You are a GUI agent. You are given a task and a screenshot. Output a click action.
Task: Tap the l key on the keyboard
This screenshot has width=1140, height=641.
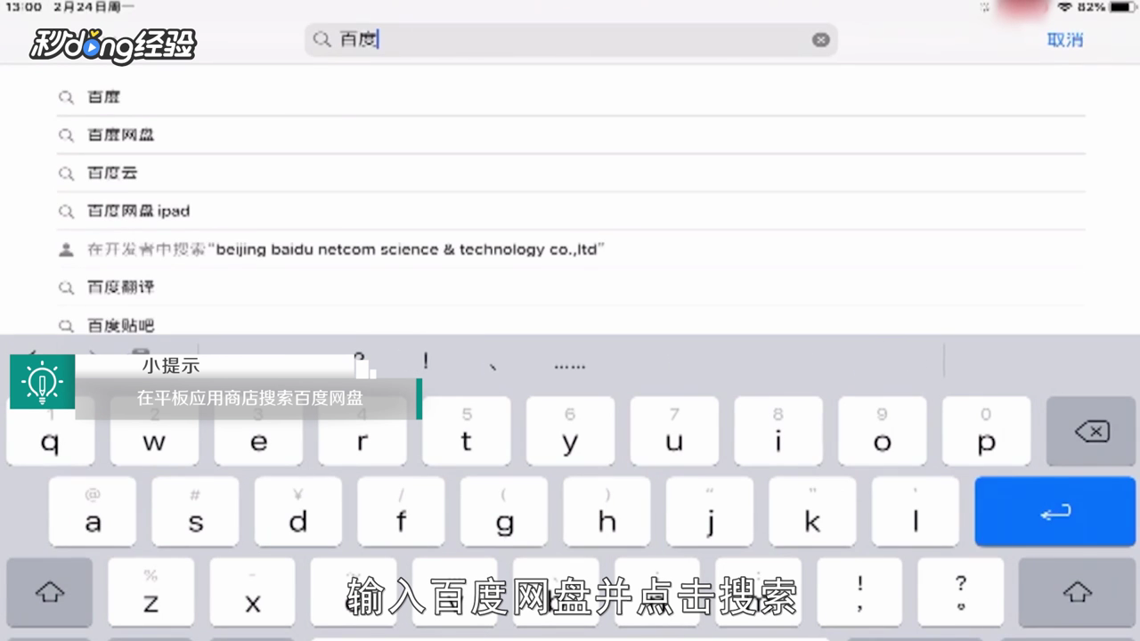(x=916, y=512)
